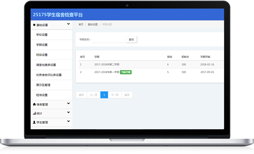The image size is (254, 154).
Task: Click the 学期名称 text input field
Action: (109, 39)
